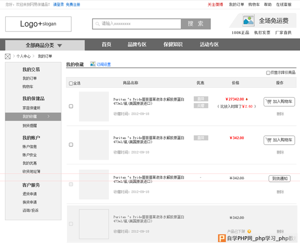
Task: Enable 仅显示降价商品 checkbox
Action: 268,73
